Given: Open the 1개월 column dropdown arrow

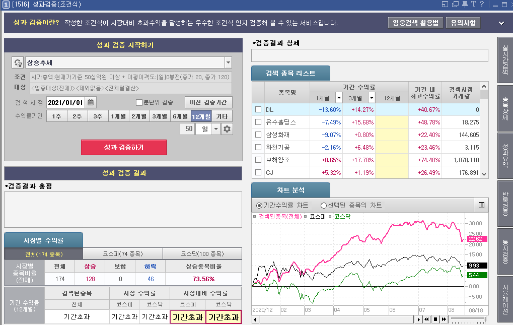Looking at the screenshot, I should pyautogui.click(x=339, y=98).
